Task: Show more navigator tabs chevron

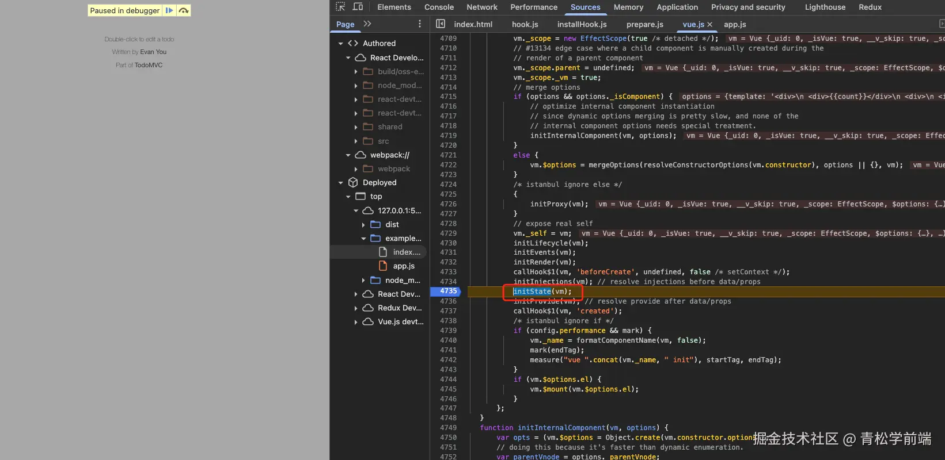Action: [367, 24]
